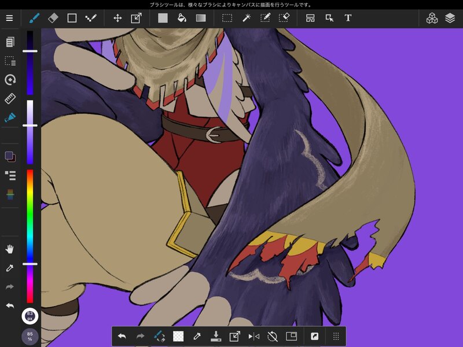Click the hue rainbow slider handle
The image size is (463, 347).
point(30,264)
